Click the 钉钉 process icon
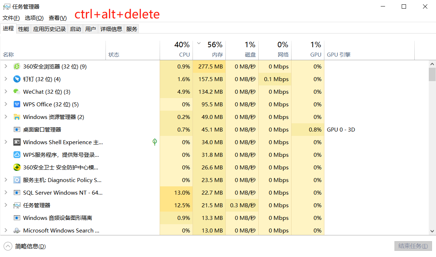Viewport: 436px width, 257px height. pyautogui.click(x=17, y=79)
